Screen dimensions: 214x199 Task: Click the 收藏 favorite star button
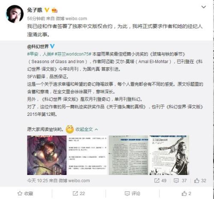click(x=25, y=193)
